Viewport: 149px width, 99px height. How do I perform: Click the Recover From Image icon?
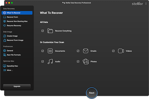click(x=4, y=40)
